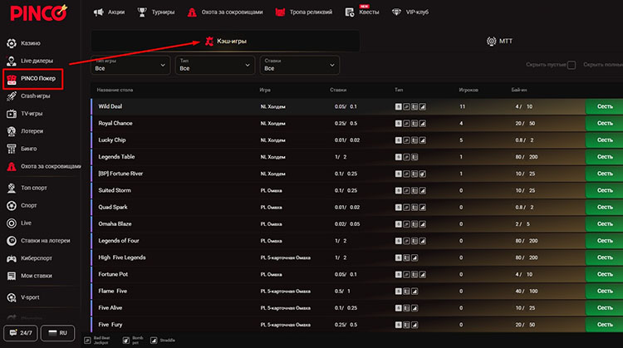
Task: Expand the Тип игры dropdown
Action: pyautogui.click(x=130, y=65)
